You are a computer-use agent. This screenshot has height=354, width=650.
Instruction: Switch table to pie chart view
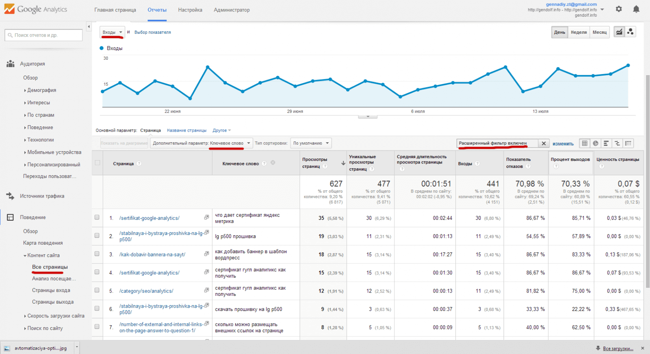pos(596,143)
